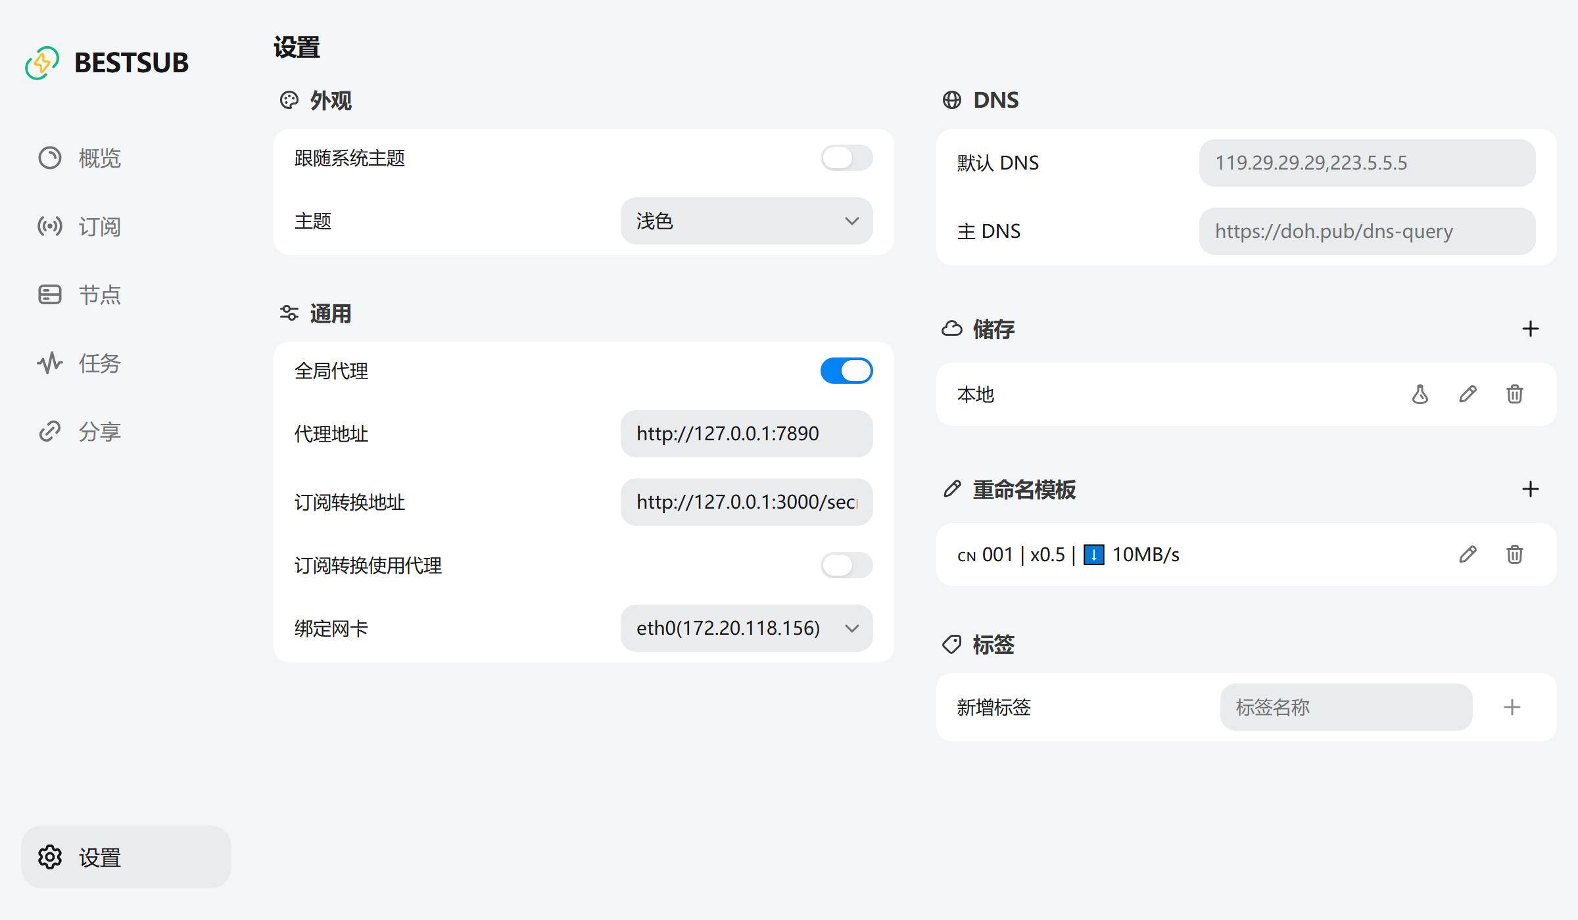Click the 标签 tag heading icon
The width and height of the screenshot is (1578, 920).
tap(952, 644)
